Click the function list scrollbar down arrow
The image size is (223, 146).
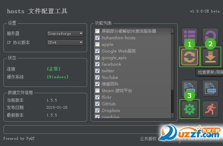172,115
